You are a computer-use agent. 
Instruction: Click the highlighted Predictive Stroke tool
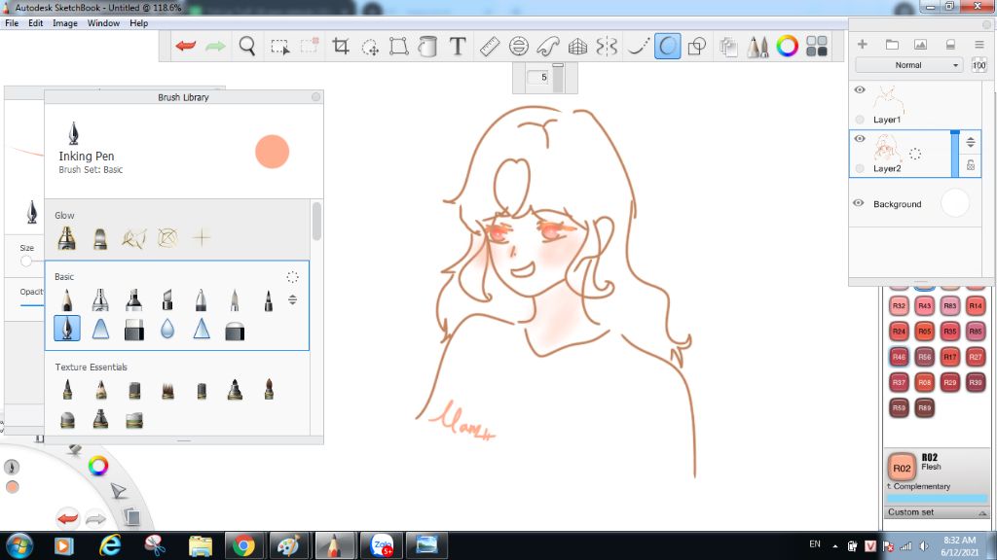668,47
